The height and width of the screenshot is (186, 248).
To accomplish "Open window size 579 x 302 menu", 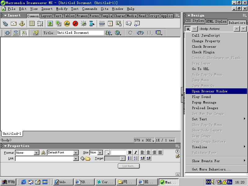I will coord(144,140).
